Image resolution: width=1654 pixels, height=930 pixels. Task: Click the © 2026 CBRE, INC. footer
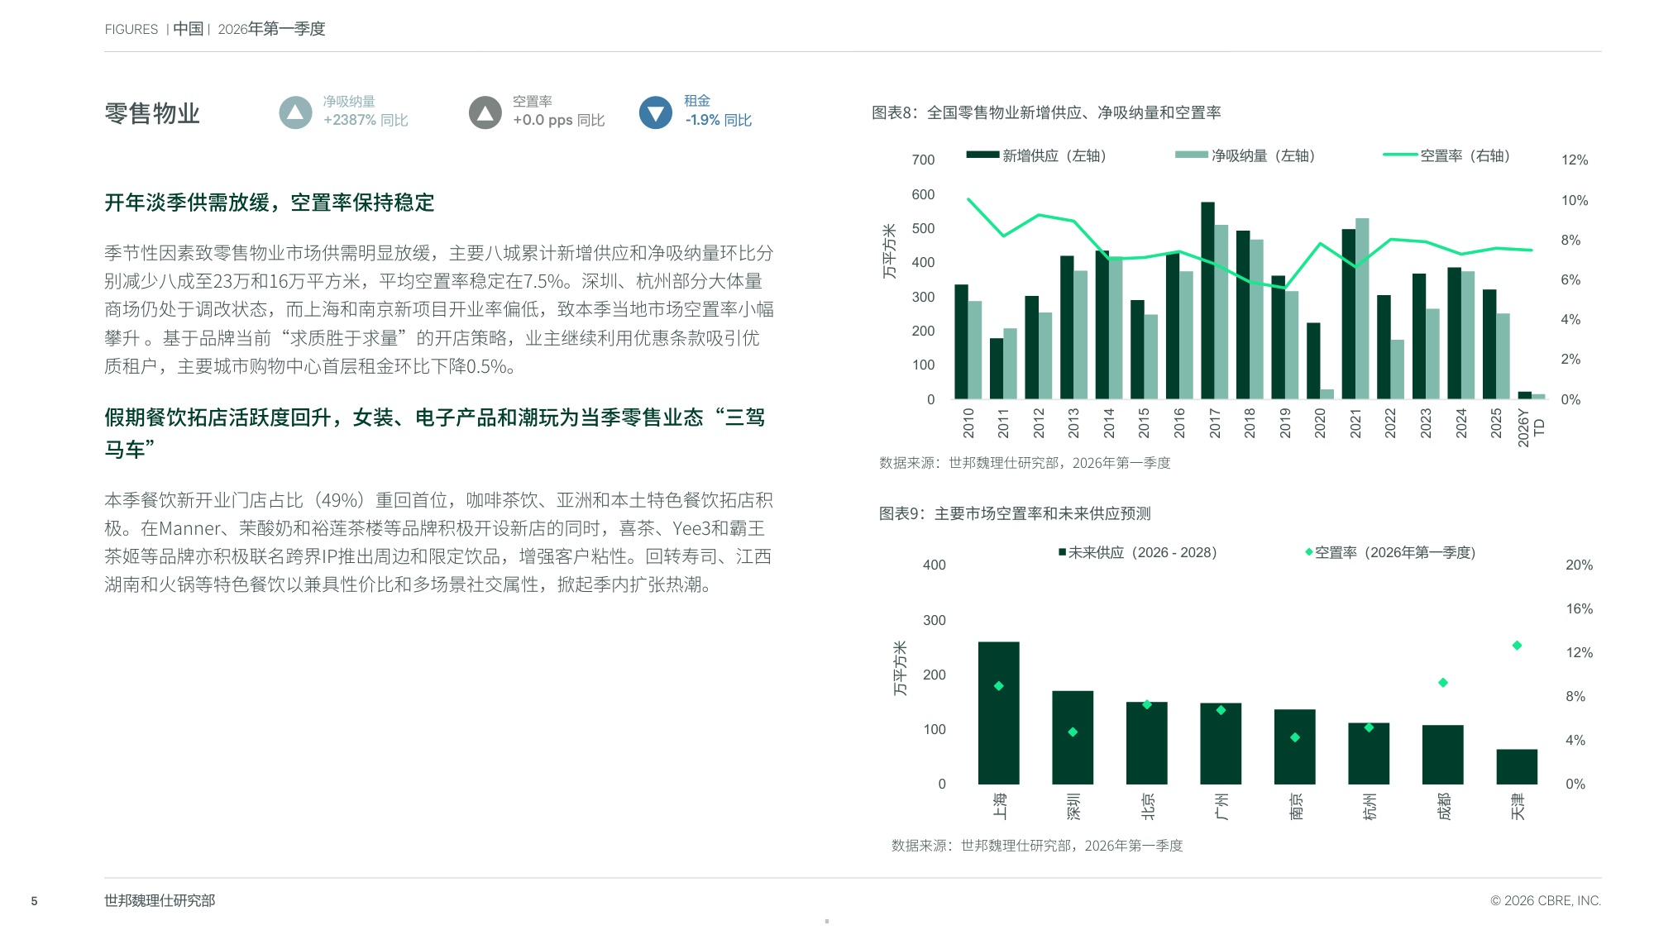1546,901
